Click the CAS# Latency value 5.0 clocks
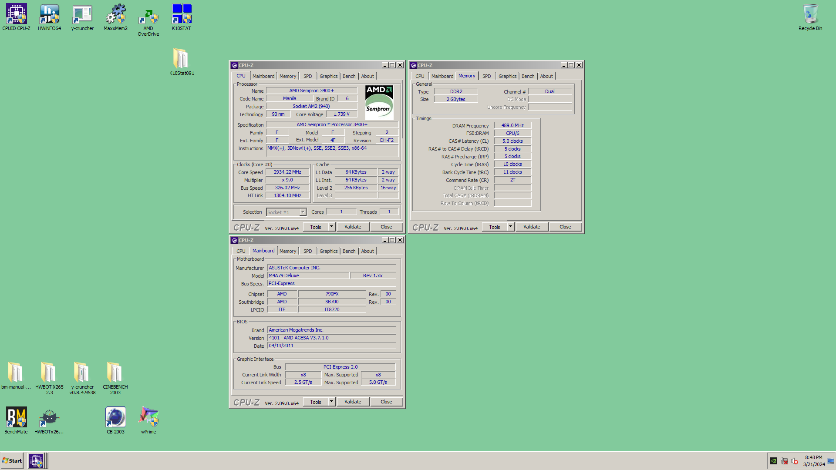The width and height of the screenshot is (836, 470). (512, 141)
